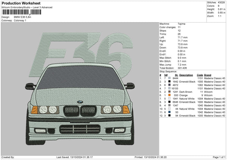Click the 'Colorway 1' value

coord(20,20)
